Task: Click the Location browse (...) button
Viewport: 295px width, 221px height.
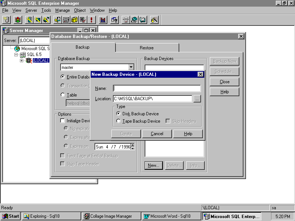Action: [x=197, y=99]
